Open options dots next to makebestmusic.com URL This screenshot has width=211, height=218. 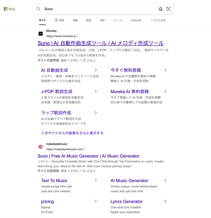[x=85, y=149]
